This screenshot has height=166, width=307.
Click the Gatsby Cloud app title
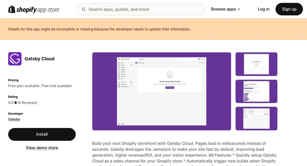(39, 59)
